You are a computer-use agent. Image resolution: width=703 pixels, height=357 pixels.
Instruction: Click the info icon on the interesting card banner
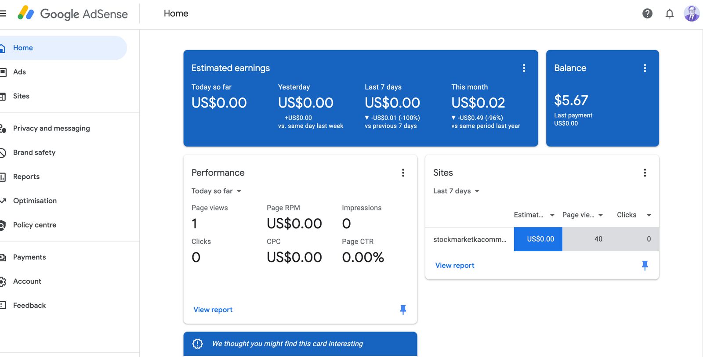pyautogui.click(x=198, y=344)
